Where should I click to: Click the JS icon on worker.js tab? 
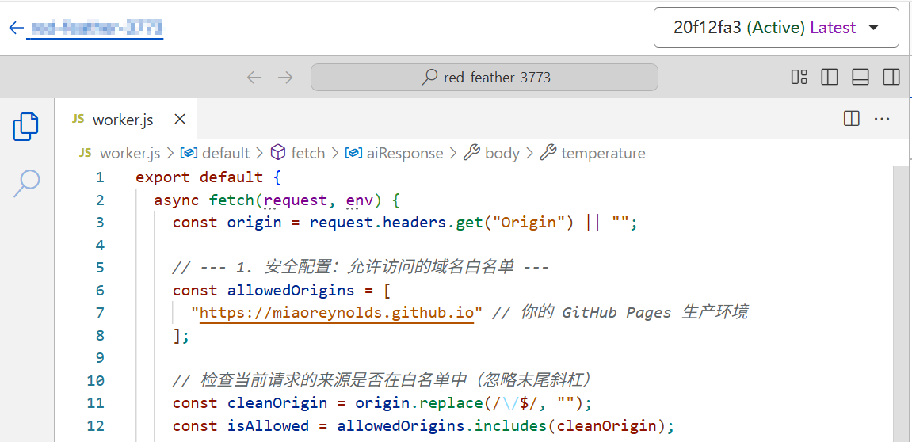coord(78,120)
